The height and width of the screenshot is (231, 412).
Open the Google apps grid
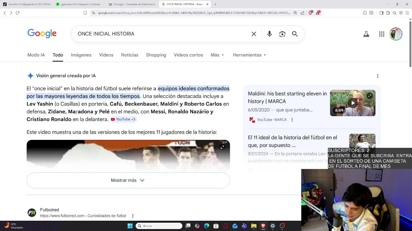coord(382,34)
